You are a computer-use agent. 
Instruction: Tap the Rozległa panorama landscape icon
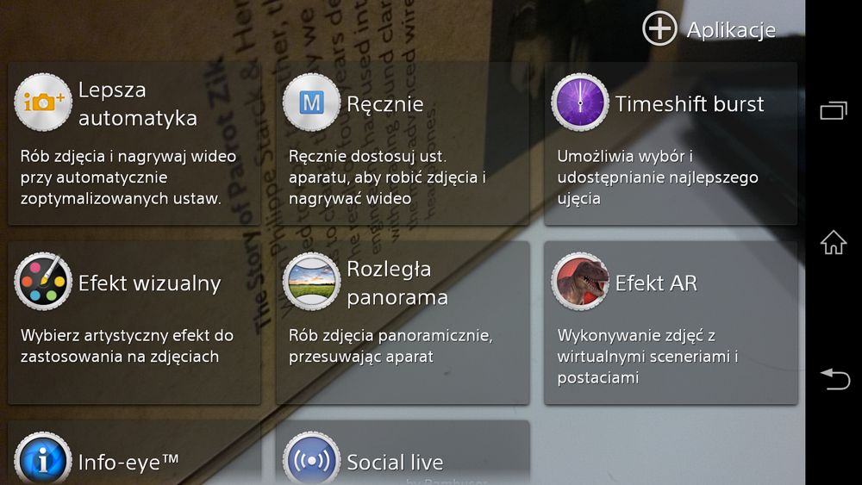312,282
